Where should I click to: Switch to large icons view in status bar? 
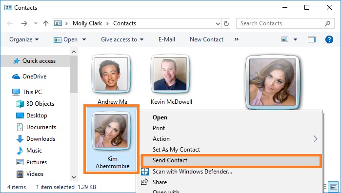pyautogui.click(x=333, y=187)
